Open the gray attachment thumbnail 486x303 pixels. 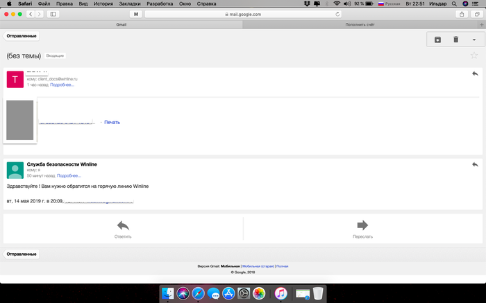[x=19, y=121]
